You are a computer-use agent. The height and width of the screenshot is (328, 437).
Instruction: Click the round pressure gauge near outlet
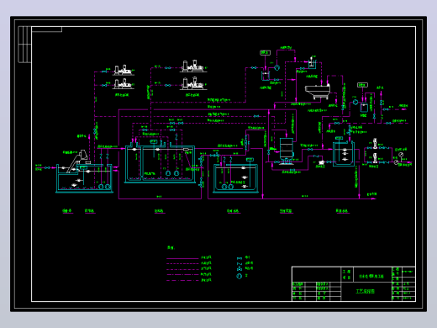[401, 155]
